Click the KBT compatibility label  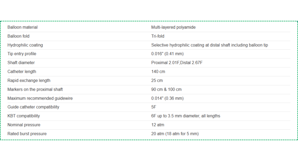click(x=24, y=116)
